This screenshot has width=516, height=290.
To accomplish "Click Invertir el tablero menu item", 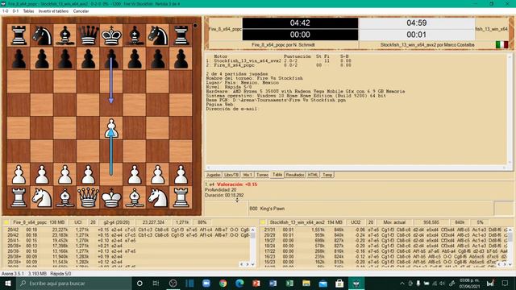I will (53, 11).
